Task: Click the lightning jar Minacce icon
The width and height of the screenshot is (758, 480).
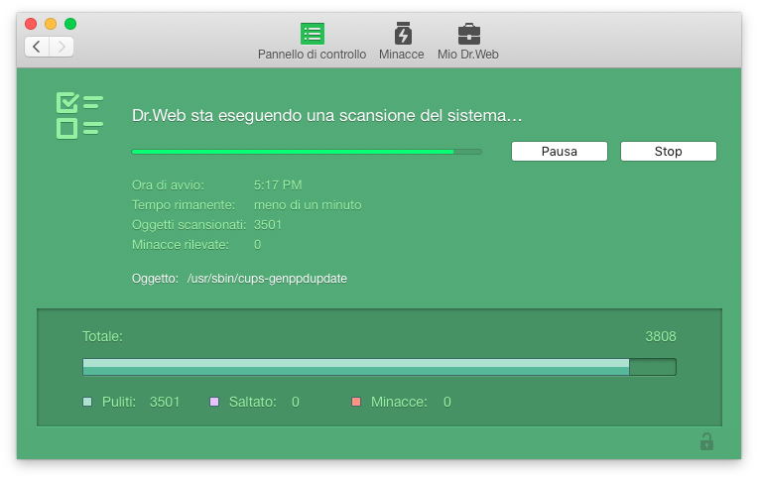Action: click(x=403, y=34)
